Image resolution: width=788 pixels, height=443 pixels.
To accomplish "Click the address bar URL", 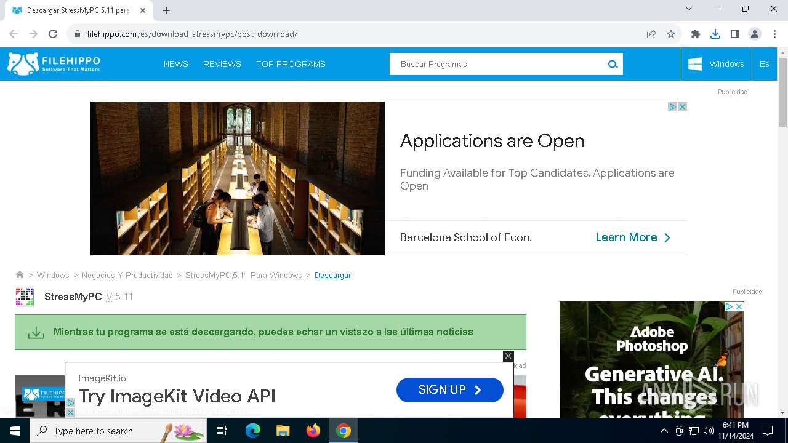I will pyautogui.click(x=192, y=34).
